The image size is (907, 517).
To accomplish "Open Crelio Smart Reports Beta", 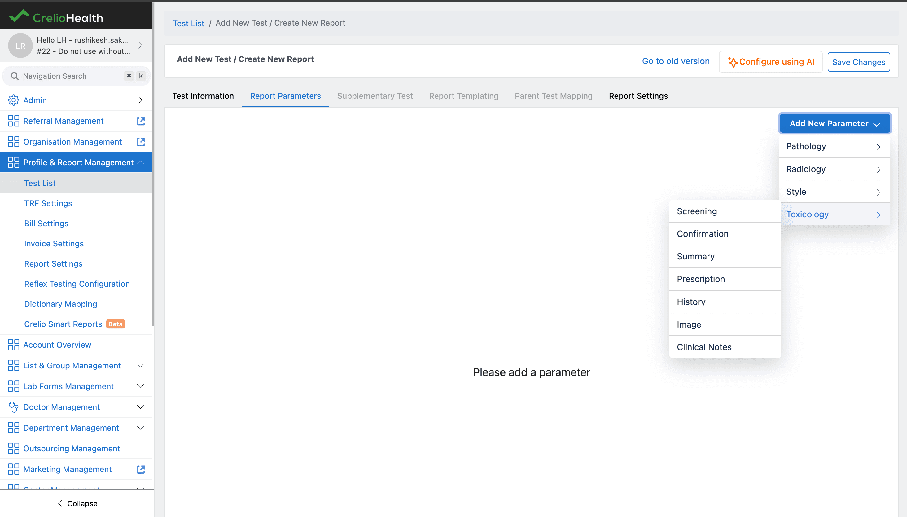I will tap(76, 324).
